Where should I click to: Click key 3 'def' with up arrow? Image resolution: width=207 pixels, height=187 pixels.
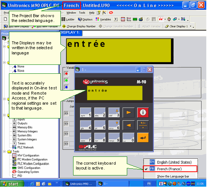pyautogui.click(x=114, y=112)
